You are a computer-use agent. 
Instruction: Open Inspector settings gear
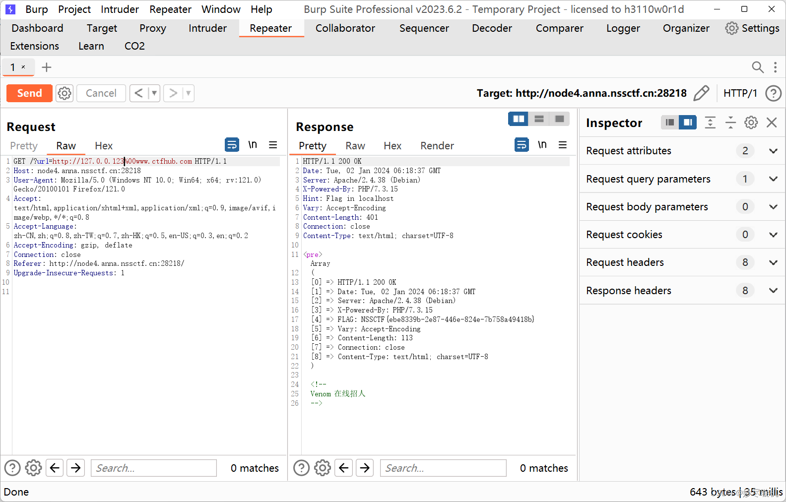click(751, 123)
